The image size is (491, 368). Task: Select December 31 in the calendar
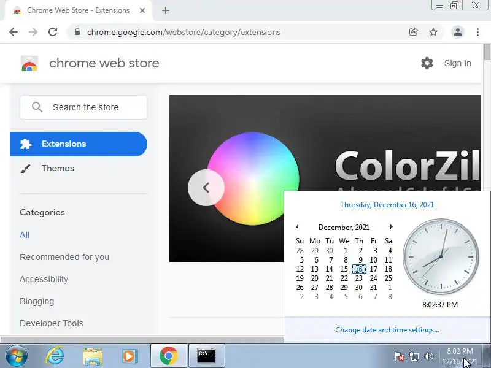[x=373, y=287]
